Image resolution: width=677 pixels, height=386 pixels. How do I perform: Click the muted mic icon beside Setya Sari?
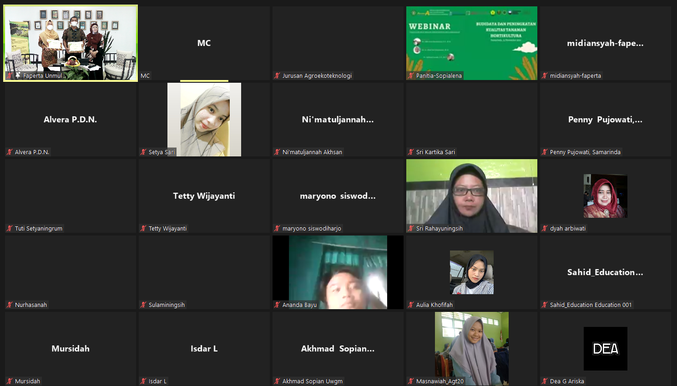pyautogui.click(x=143, y=152)
